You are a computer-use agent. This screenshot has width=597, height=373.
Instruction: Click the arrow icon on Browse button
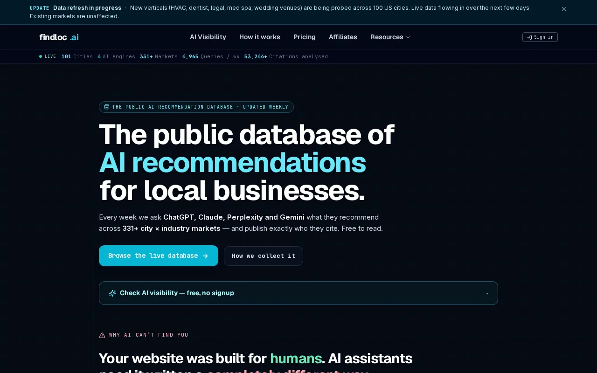pos(205,256)
